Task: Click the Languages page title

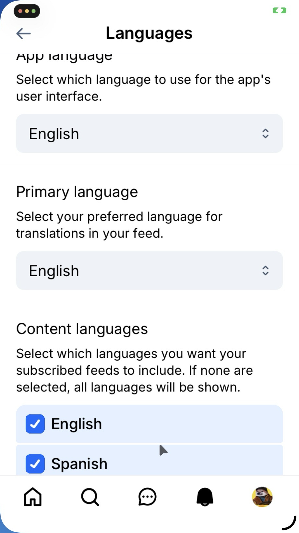Action: [x=149, y=33]
